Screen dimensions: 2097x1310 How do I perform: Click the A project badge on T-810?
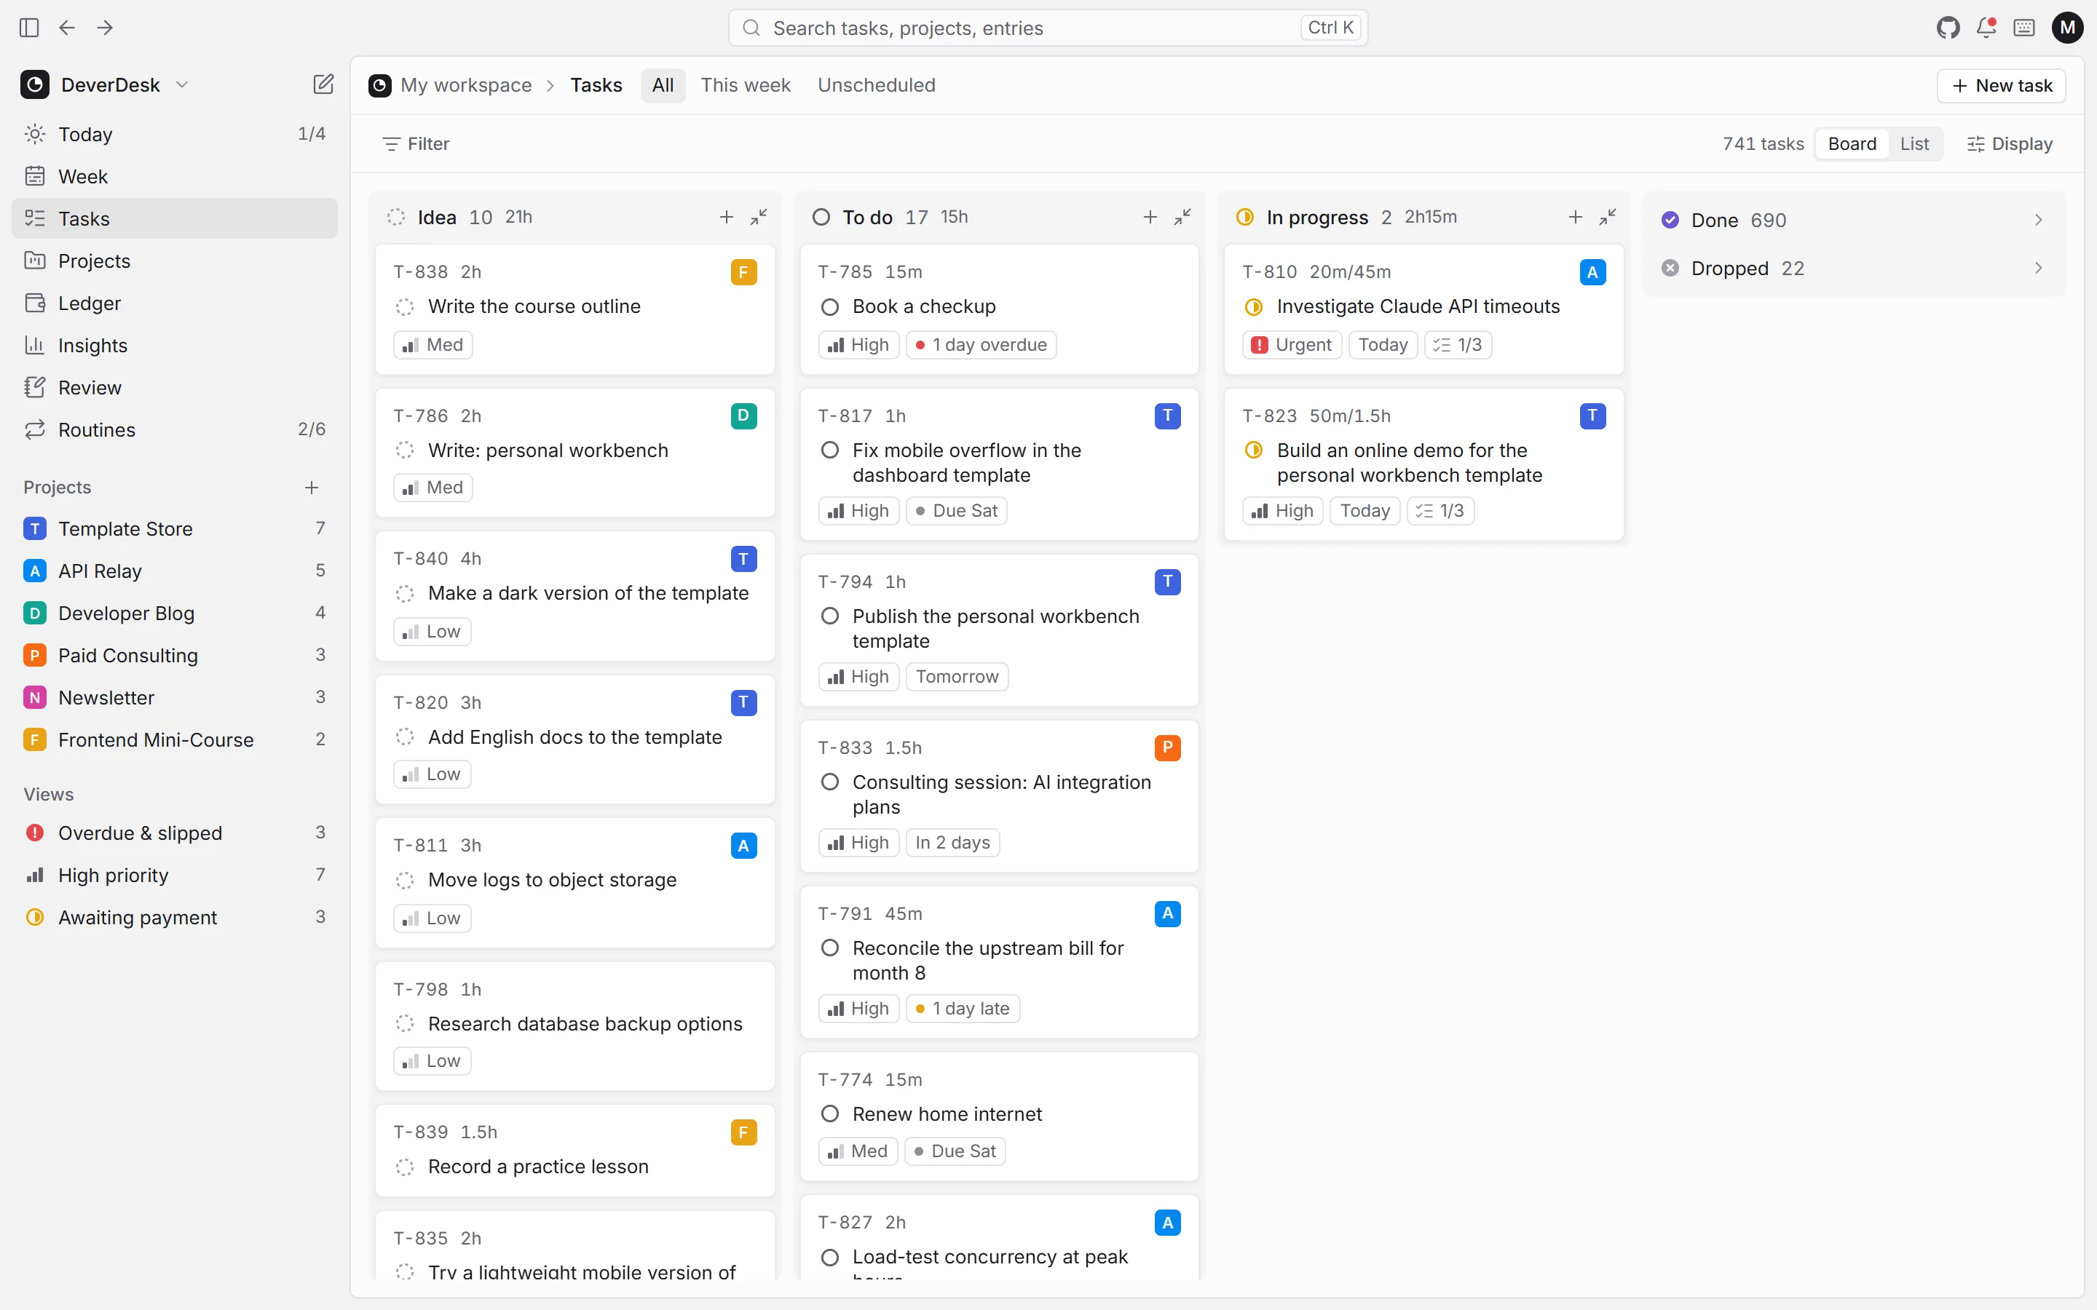(1592, 272)
